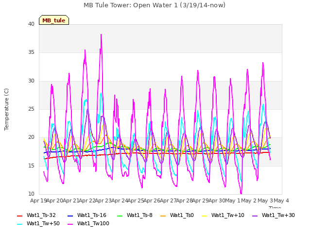311x233 pixels.
Task: Select the Wat1_Tw+10 legend label
Action: [x=228, y=215]
